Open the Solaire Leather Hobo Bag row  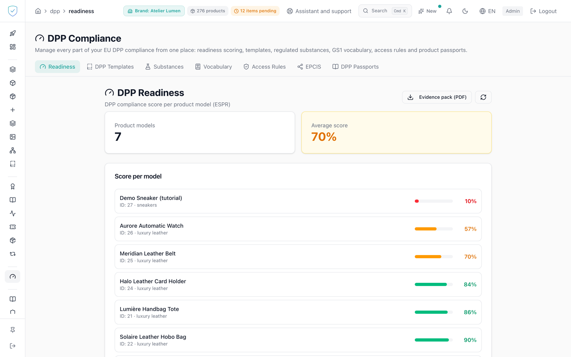coord(298,340)
